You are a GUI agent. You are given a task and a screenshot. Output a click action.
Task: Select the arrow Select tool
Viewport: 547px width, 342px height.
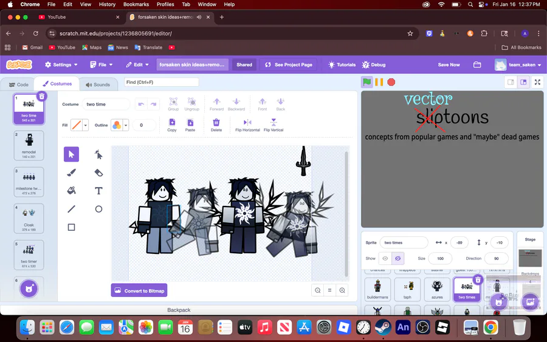pyautogui.click(x=71, y=154)
